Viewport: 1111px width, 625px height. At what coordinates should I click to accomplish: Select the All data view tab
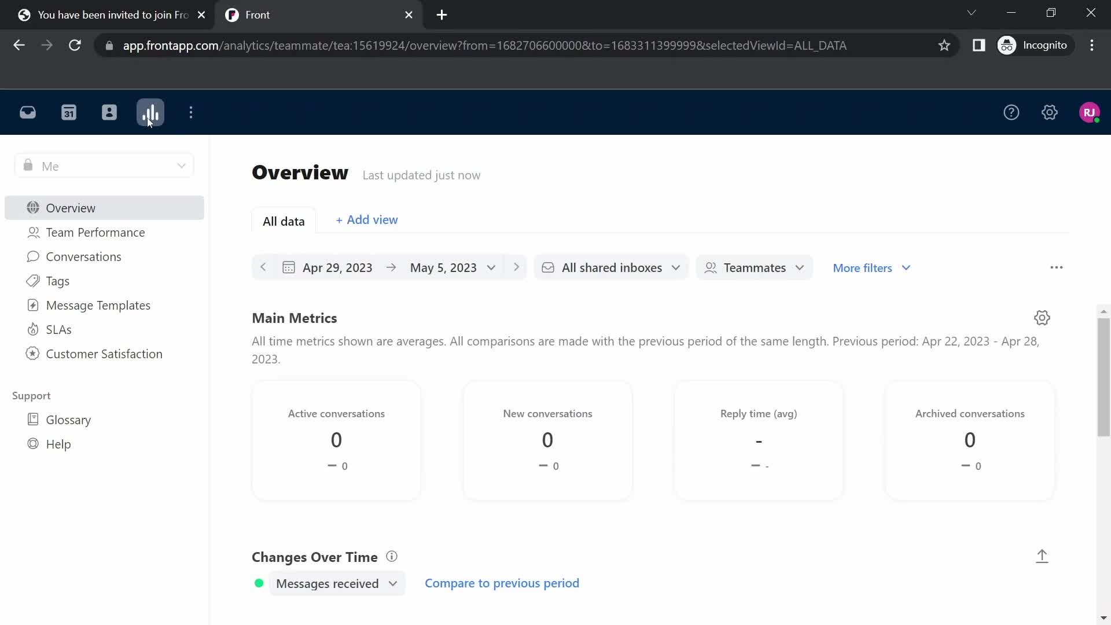click(x=284, y=220)
